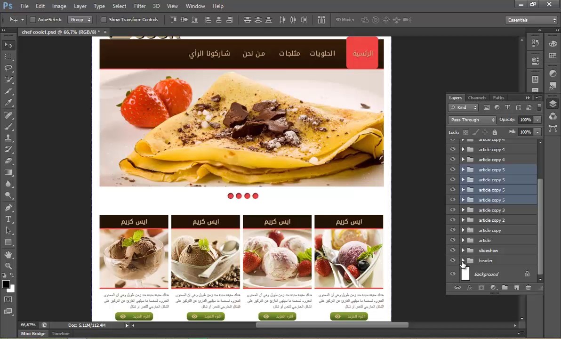The height and width of the screenshot is (339, 561).
Task: Expand the header group
Action: click(463, 260)
